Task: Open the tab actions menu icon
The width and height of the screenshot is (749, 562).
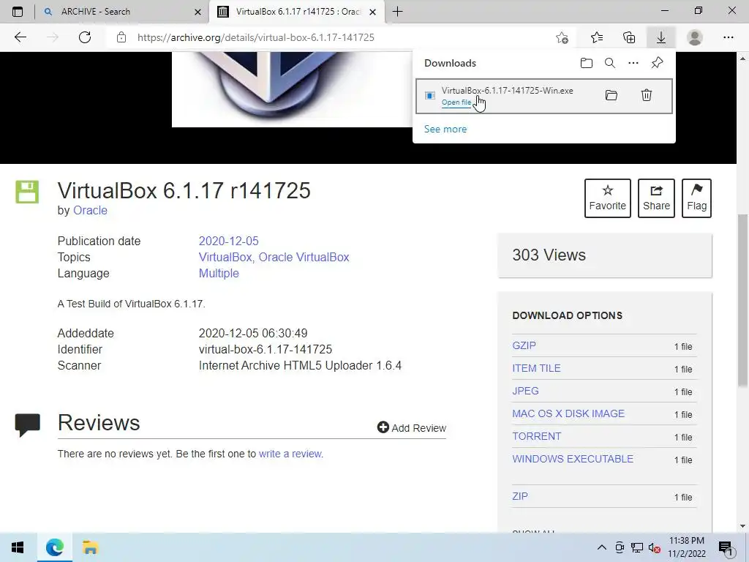Action: 18,12
